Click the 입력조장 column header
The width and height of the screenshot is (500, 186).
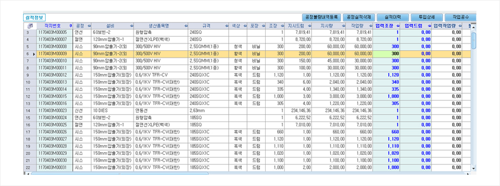tap(386, 26)
